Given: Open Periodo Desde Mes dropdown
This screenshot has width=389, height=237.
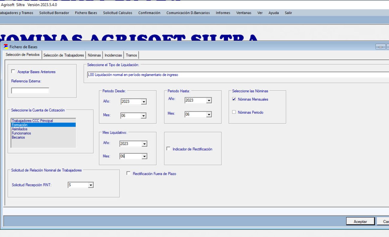Looking at the screenshot, I should [144, 116].
